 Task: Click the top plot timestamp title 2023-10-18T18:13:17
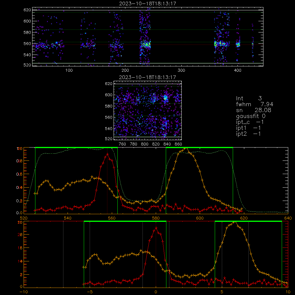148,3
